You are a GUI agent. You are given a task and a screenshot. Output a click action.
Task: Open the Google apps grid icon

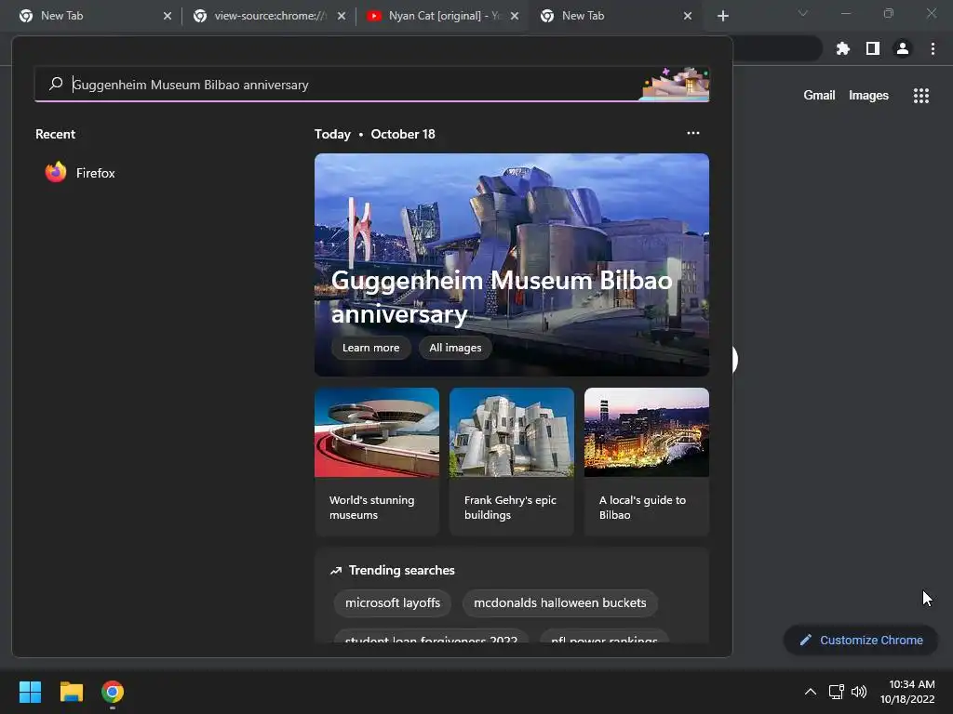pyautogui.click(x=920, y=96)
